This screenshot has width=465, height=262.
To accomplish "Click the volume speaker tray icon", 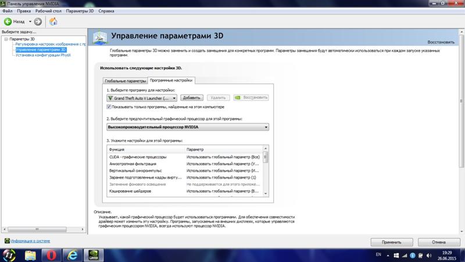I will tap(429, 255).
